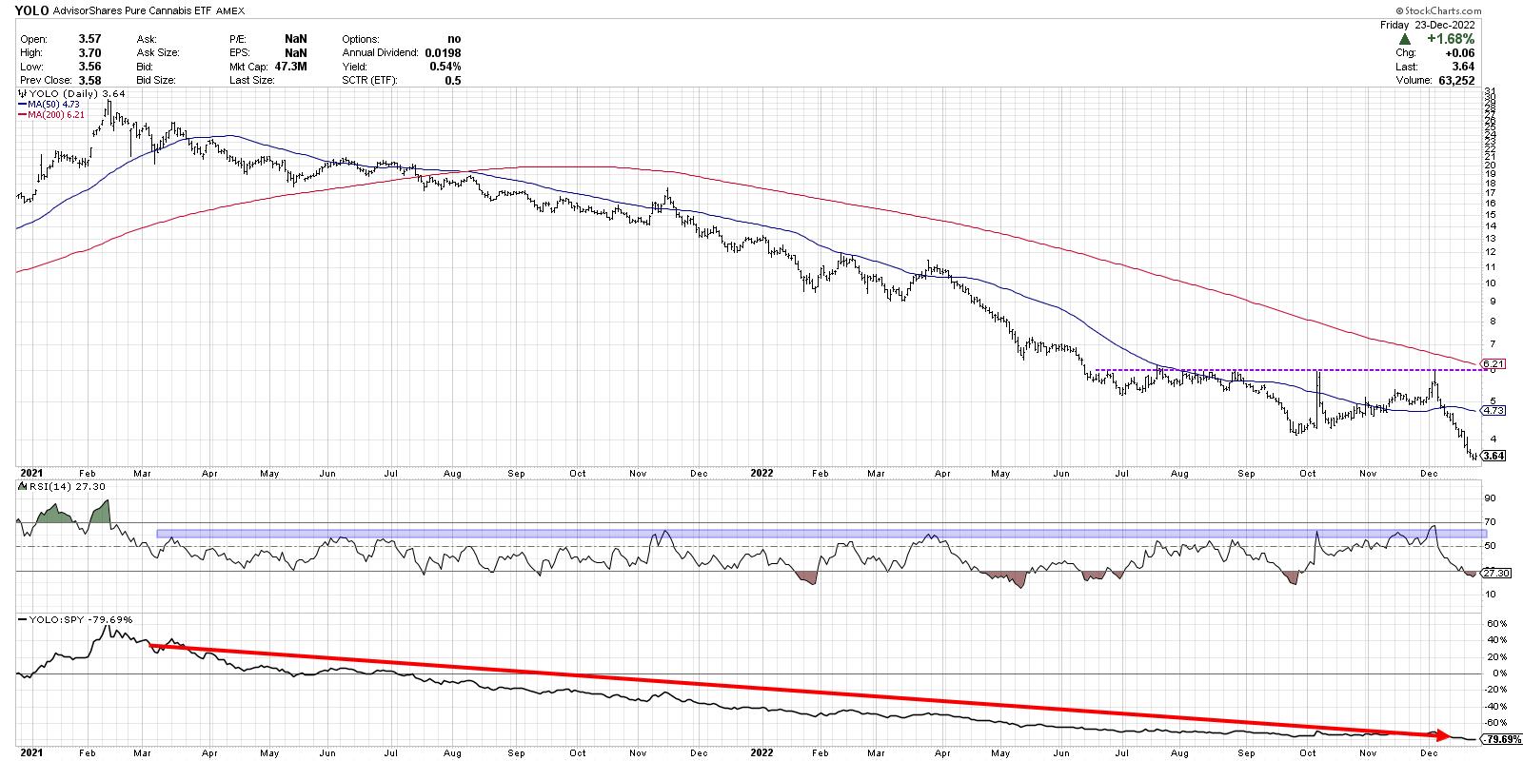Click the SCTR (ETF) label
The width and height of the screenshot is (1523, 761).
point(369,81)
